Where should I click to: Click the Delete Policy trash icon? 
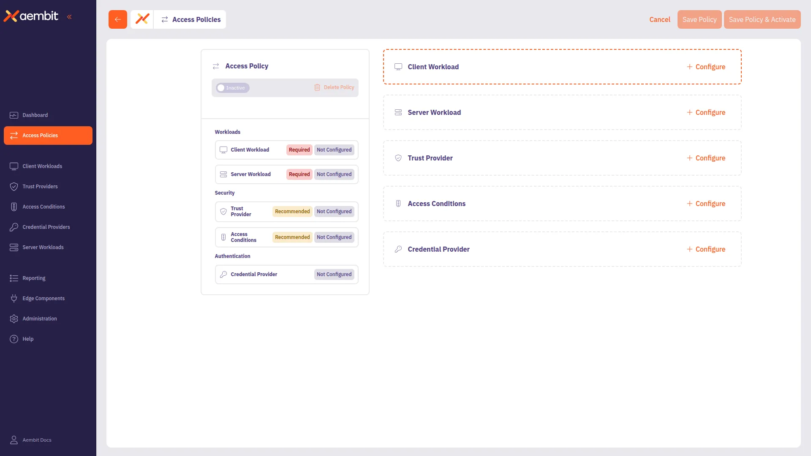(x=317, y=87)
